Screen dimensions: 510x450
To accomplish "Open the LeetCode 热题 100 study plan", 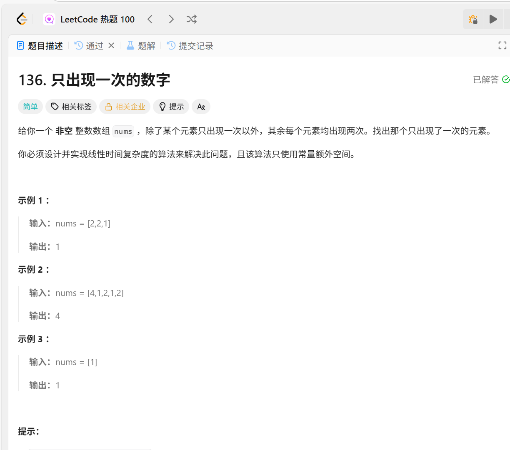I will coord(97,19).
